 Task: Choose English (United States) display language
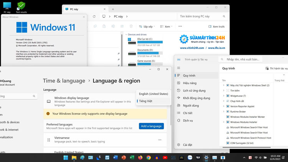(x=153, y=94)
